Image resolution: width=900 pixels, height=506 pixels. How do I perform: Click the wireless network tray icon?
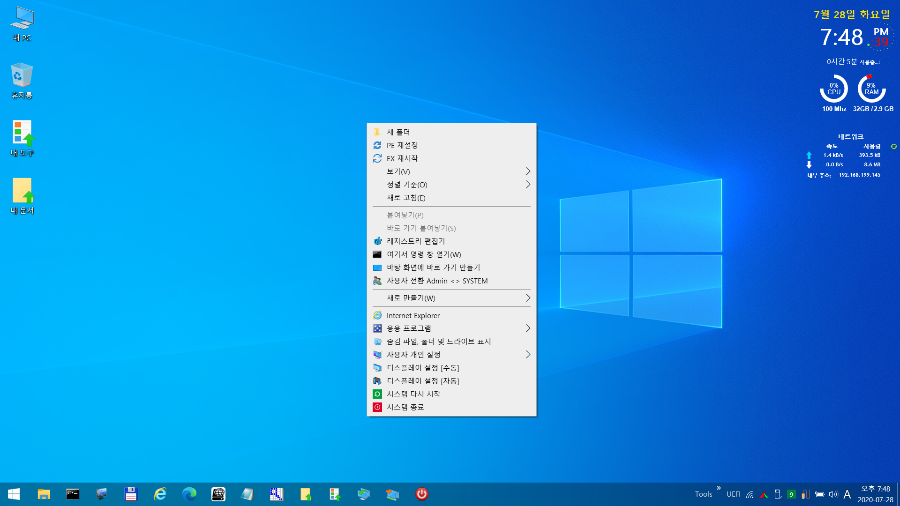750,494
